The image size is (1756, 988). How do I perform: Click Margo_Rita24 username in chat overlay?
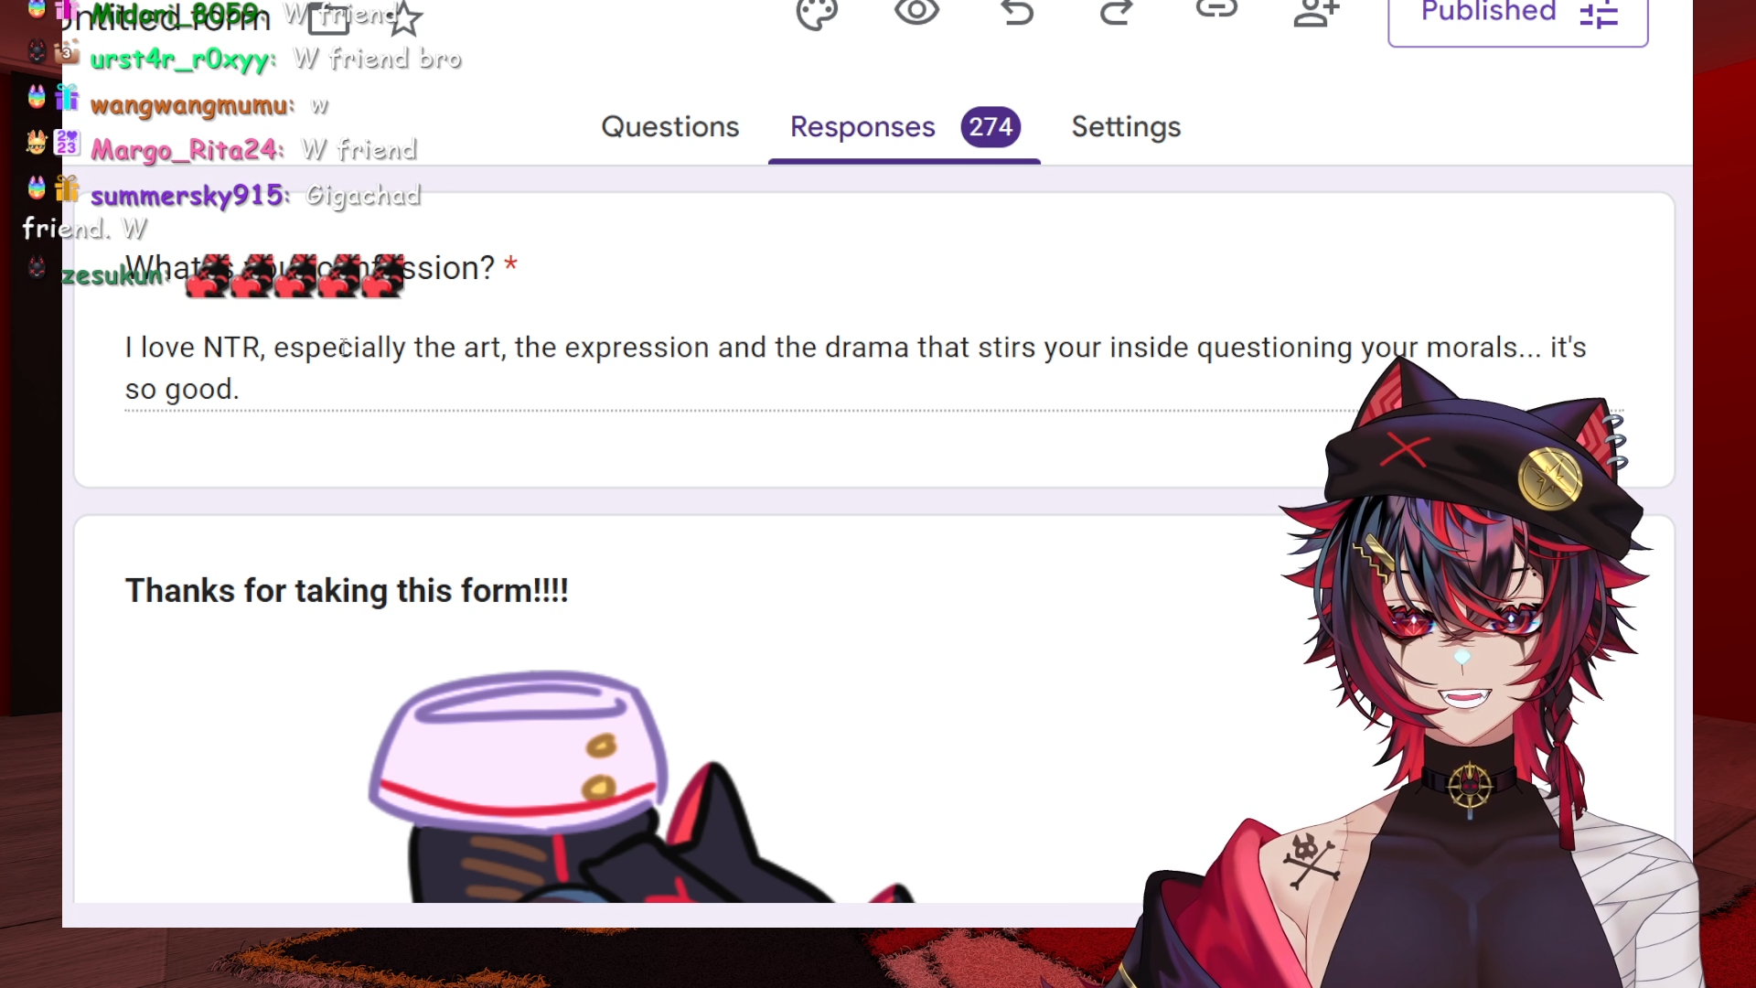(x=187, y=150)
